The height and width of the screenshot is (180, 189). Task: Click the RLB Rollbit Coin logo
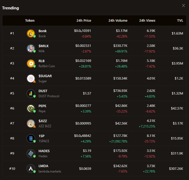click(31, 63)
